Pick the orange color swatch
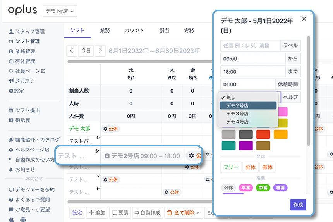This screenshot has height=222, width=333. [281, 134]
